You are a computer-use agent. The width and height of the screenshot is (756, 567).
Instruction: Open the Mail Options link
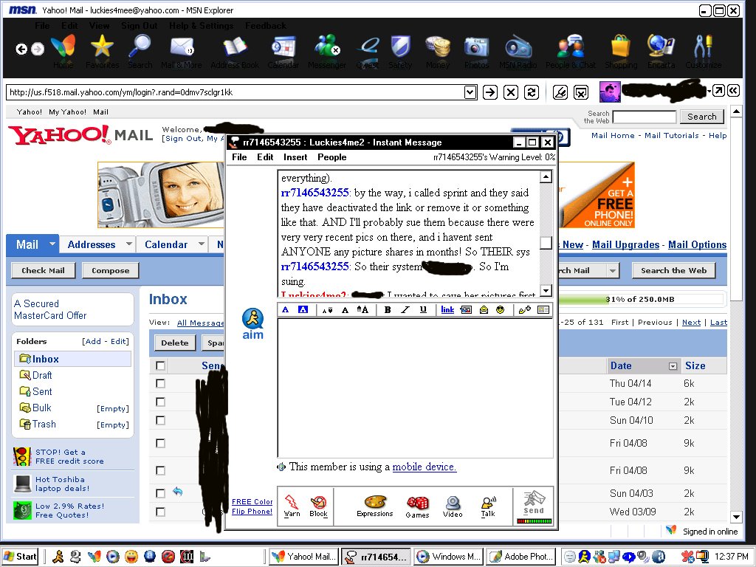(x=697, y=244)
